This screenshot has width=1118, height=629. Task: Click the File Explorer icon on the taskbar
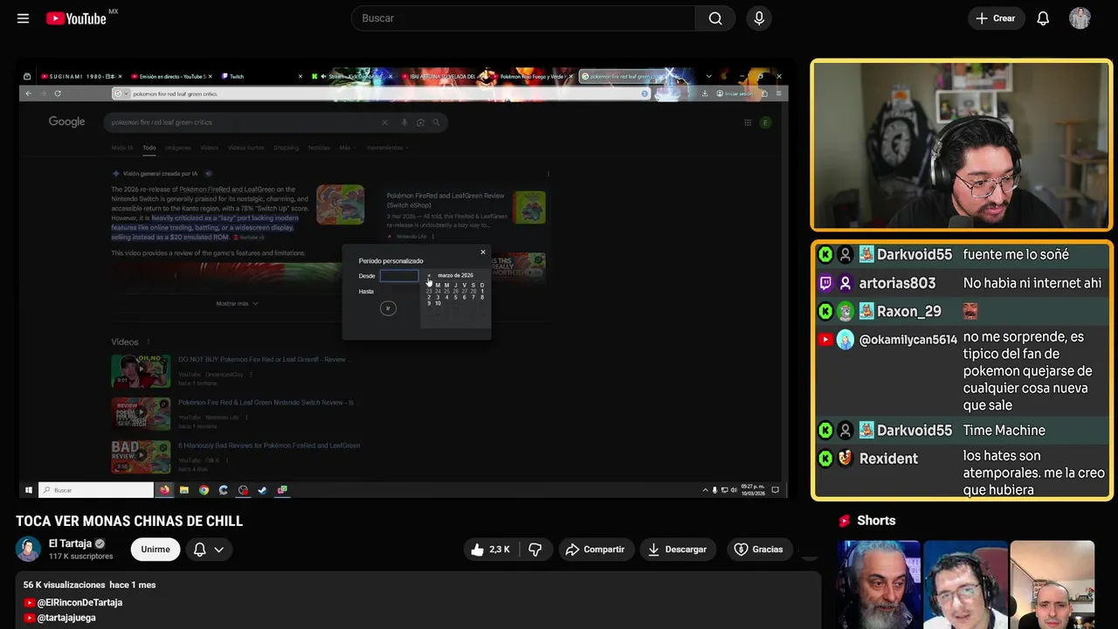click(x=184, y=490)
